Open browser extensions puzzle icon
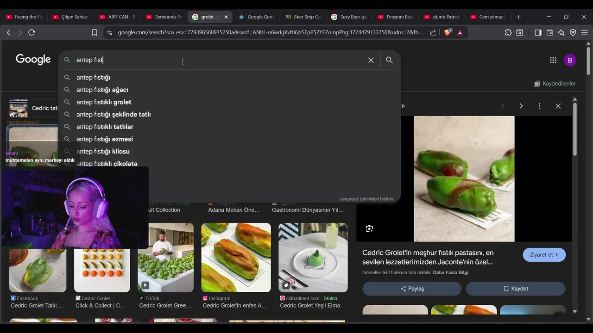Screen dimensions: 593x333 [x=508, y=32]
